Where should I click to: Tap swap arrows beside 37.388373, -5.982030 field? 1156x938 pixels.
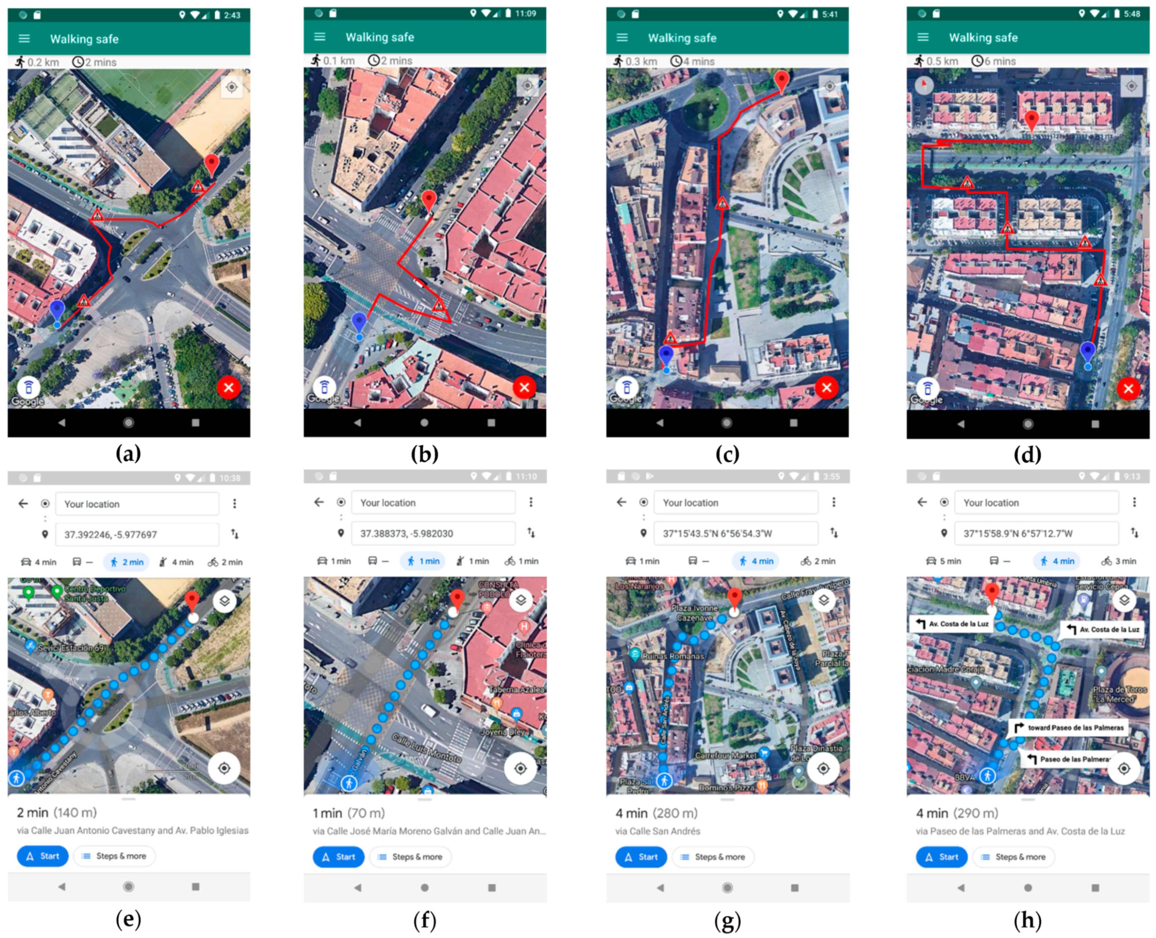531,533
